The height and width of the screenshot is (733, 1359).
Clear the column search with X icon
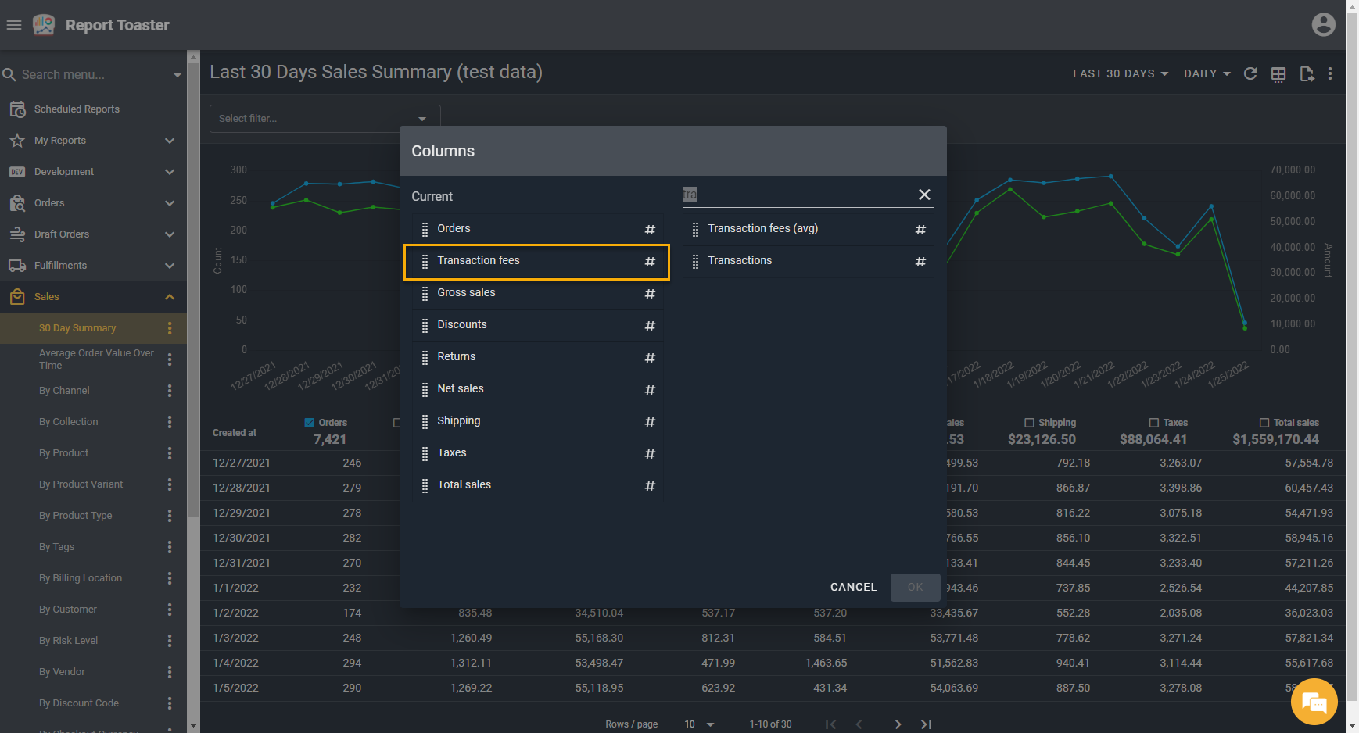tap(924, 195)
